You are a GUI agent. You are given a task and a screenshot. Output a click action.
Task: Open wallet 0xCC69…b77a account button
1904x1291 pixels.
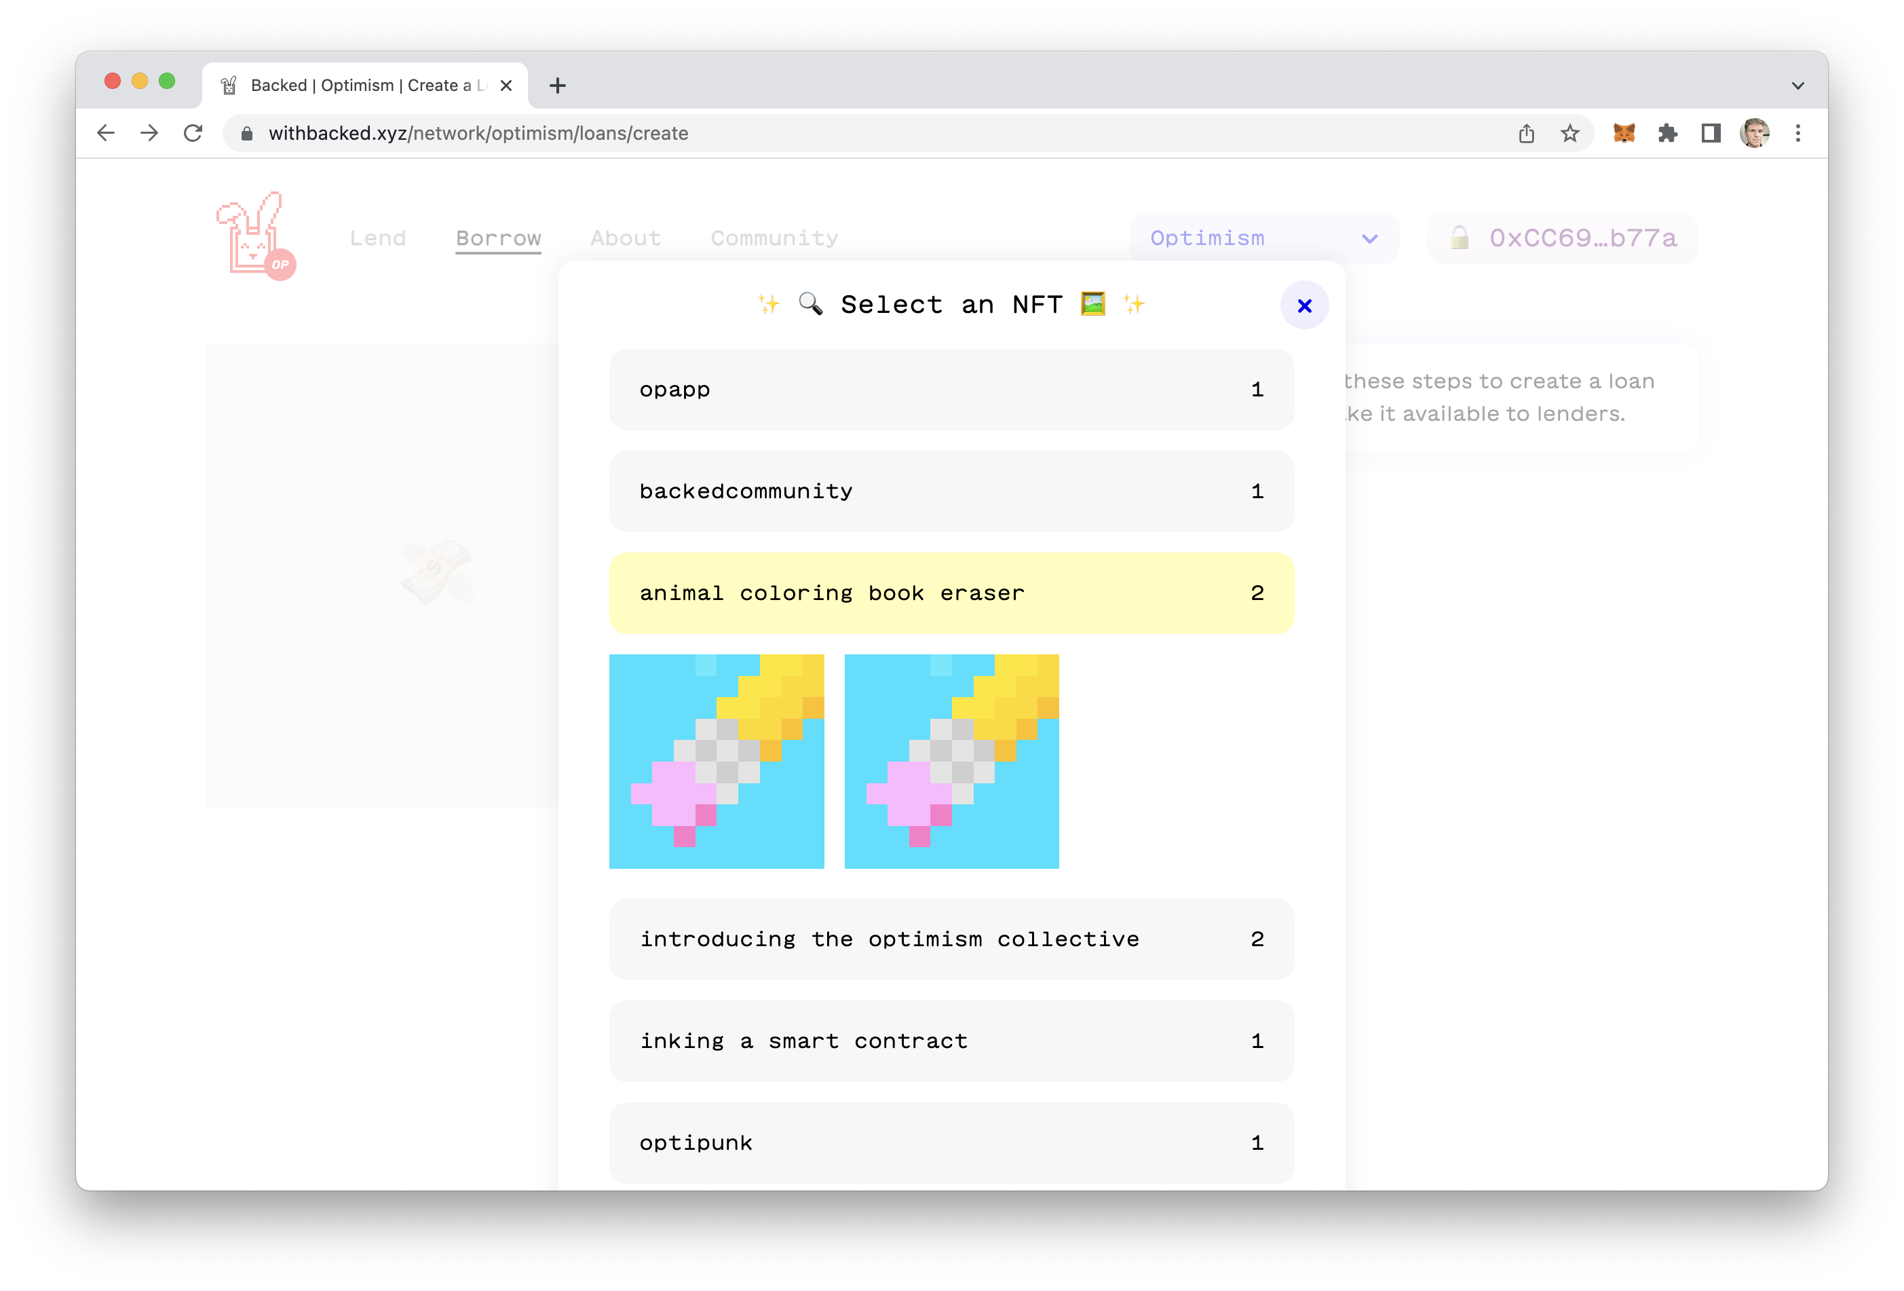pyautogui.click(x=1561, y=238)
